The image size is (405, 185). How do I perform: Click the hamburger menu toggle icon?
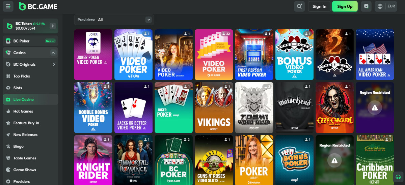8,6
